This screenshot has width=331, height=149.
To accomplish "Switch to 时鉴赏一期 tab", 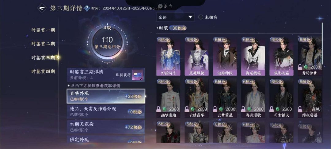I will (43, 30).
